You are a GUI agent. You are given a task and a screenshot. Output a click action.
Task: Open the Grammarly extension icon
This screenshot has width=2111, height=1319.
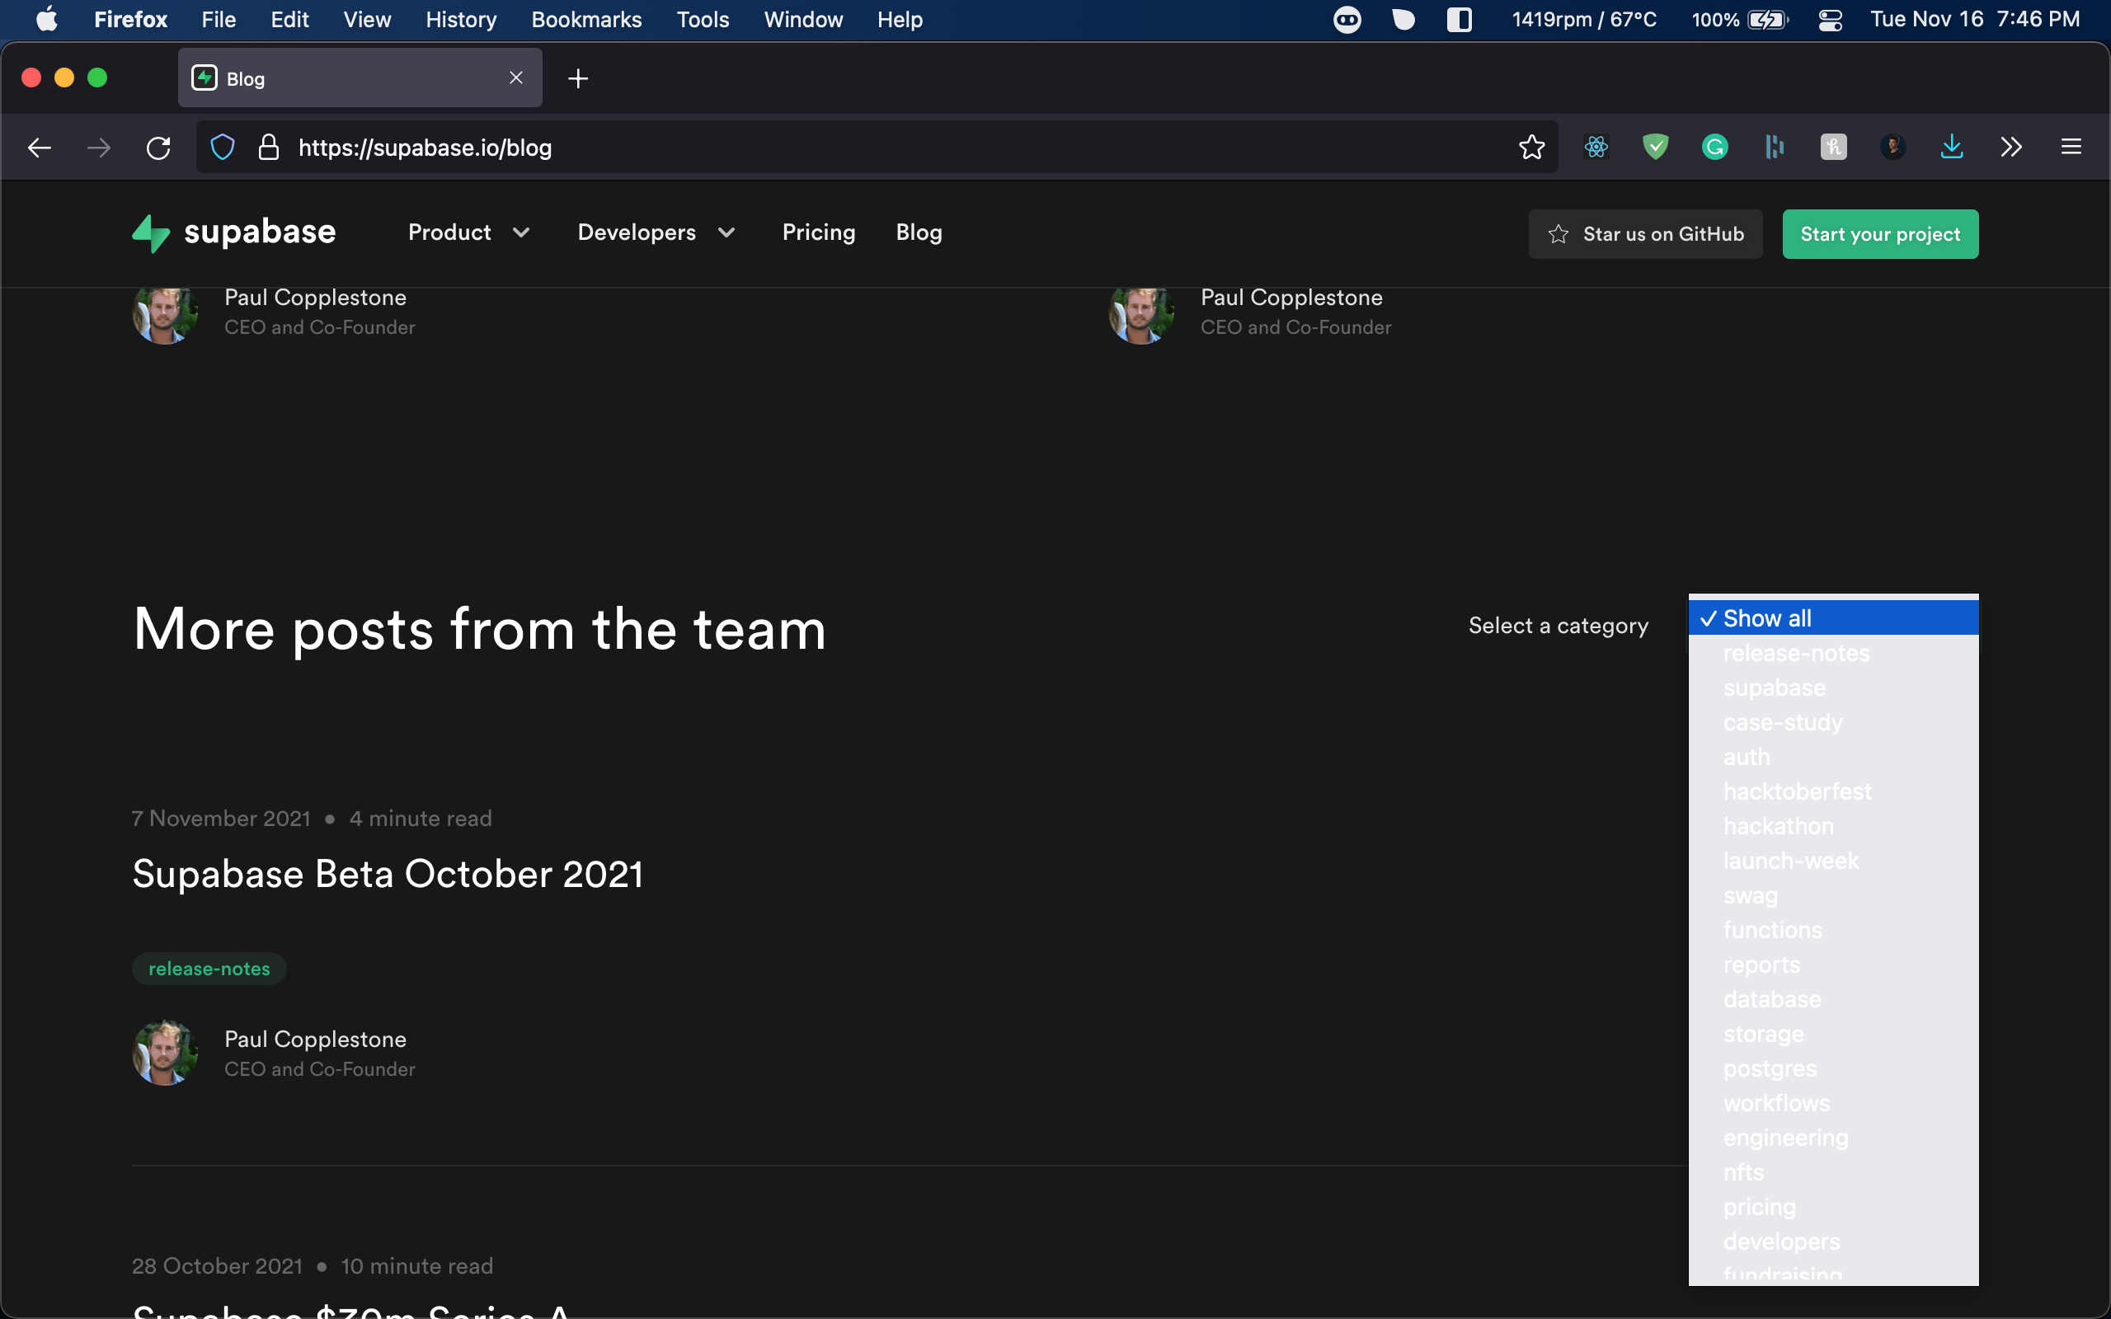(x=1714, y=148)
